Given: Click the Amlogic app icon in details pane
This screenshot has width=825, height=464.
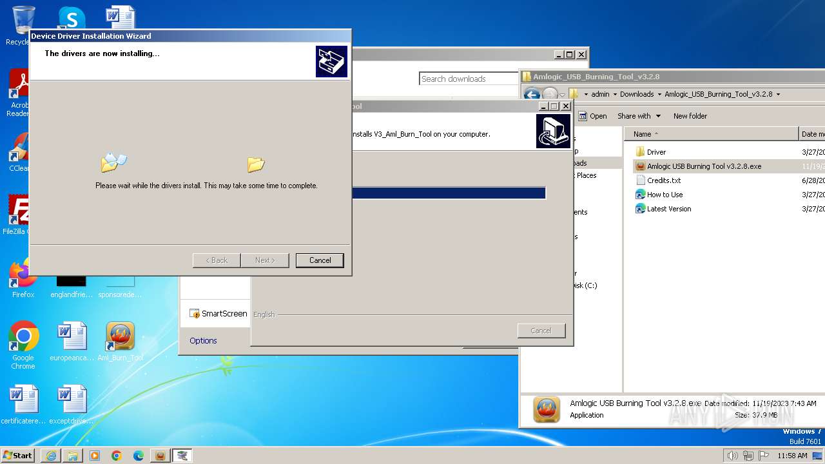Looking at the screenshot, I should (x=547, y=410).
